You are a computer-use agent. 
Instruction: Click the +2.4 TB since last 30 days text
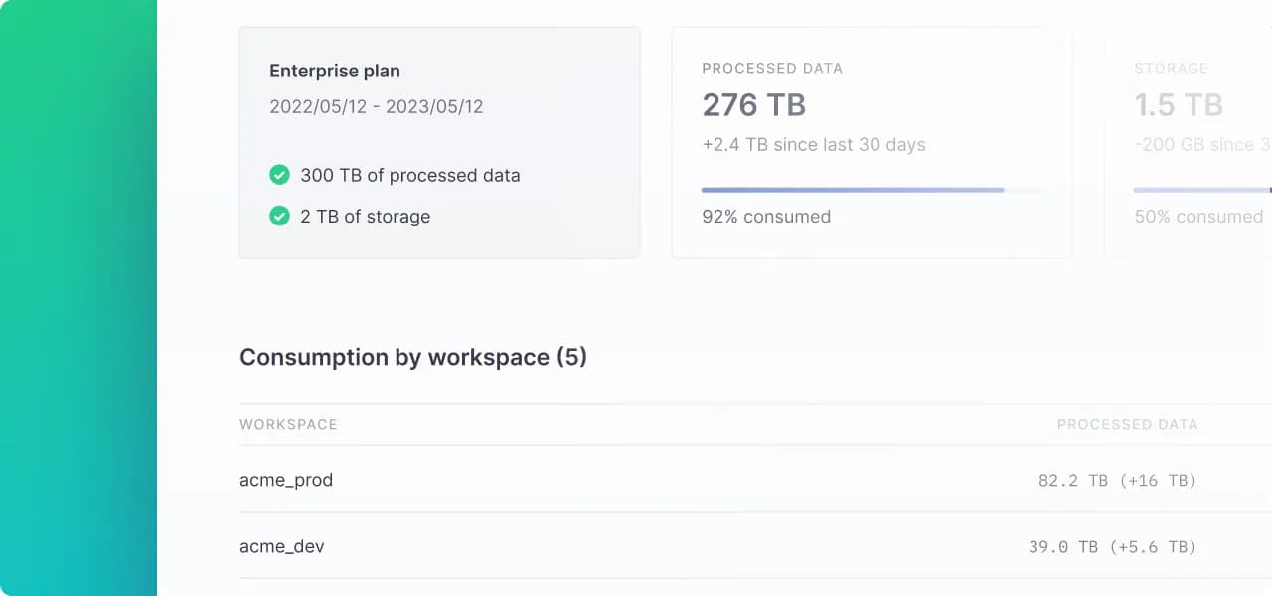[x=813, y=145]
